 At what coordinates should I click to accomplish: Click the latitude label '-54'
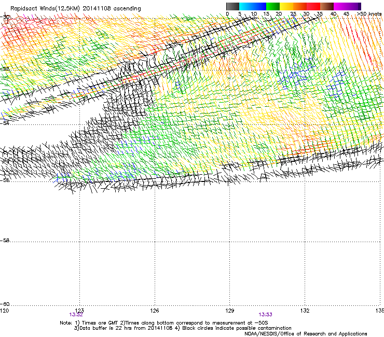click(x=5, y=123)
